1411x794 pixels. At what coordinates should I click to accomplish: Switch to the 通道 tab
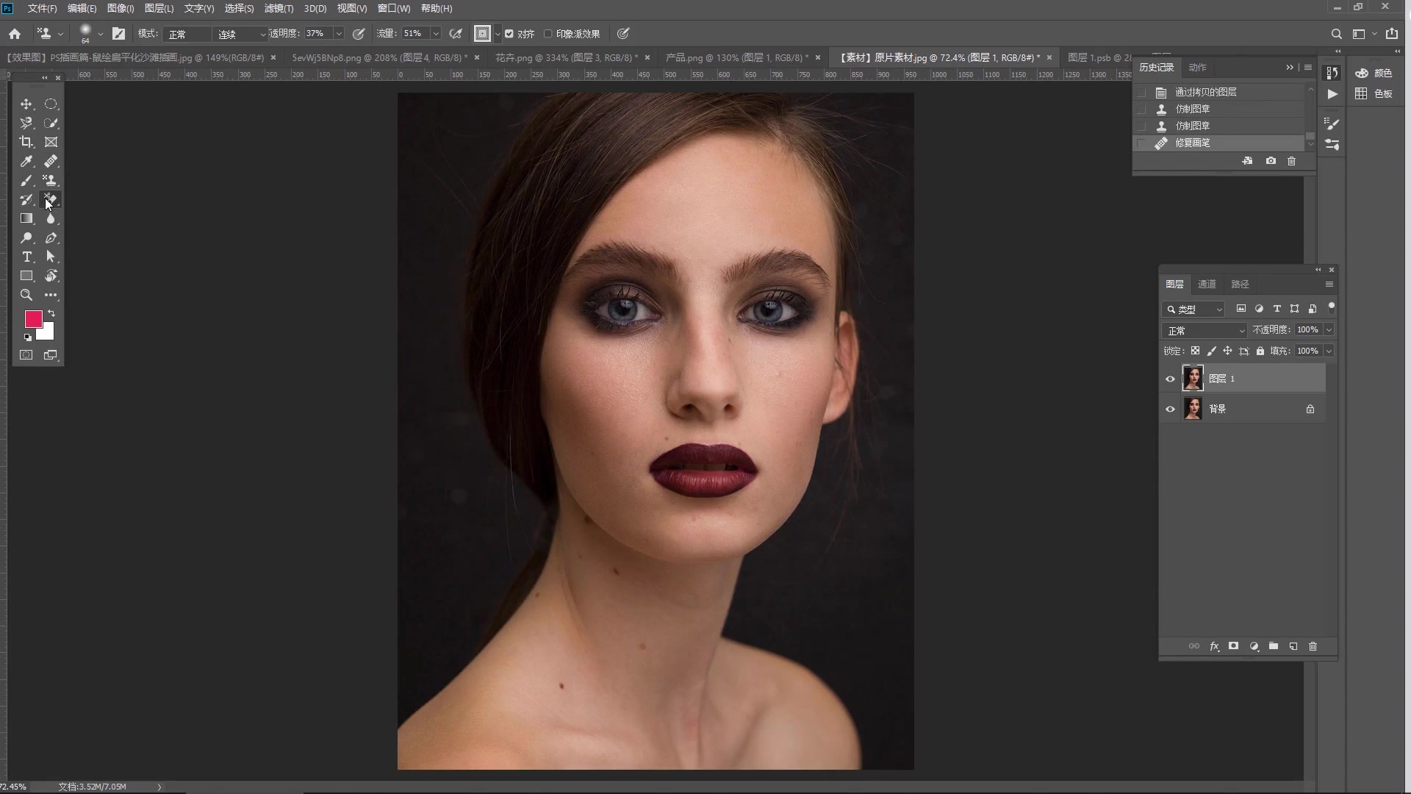point(1207,284)
